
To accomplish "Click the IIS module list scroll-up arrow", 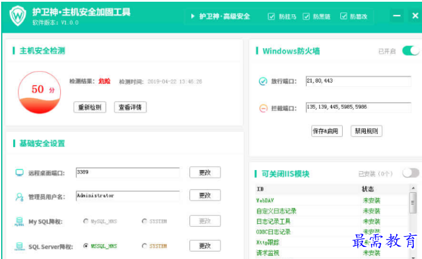I will coord(413,188).
